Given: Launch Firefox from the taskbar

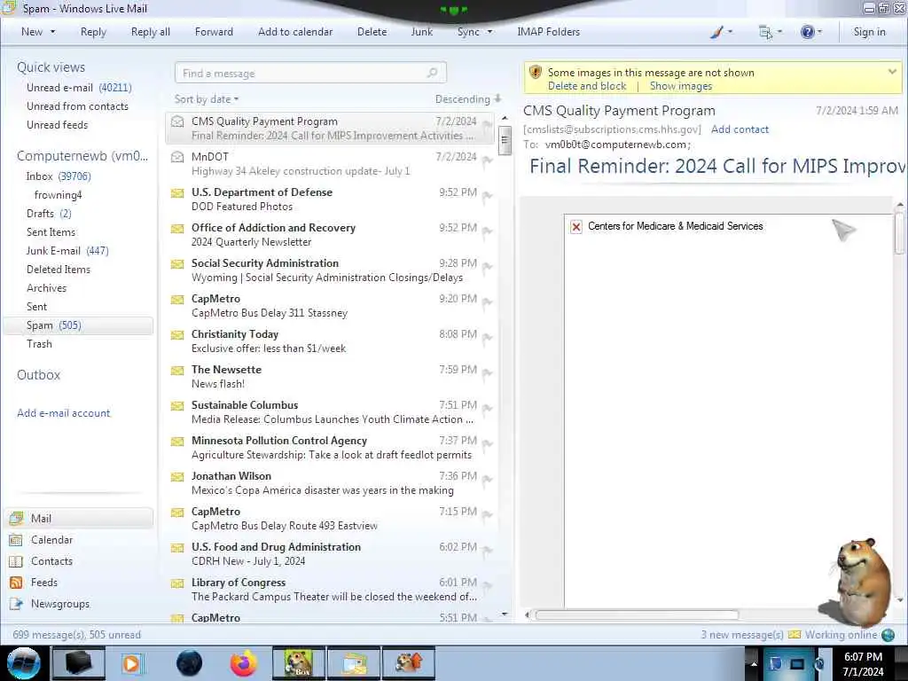Looking at the screenshot, I should 244,663.
